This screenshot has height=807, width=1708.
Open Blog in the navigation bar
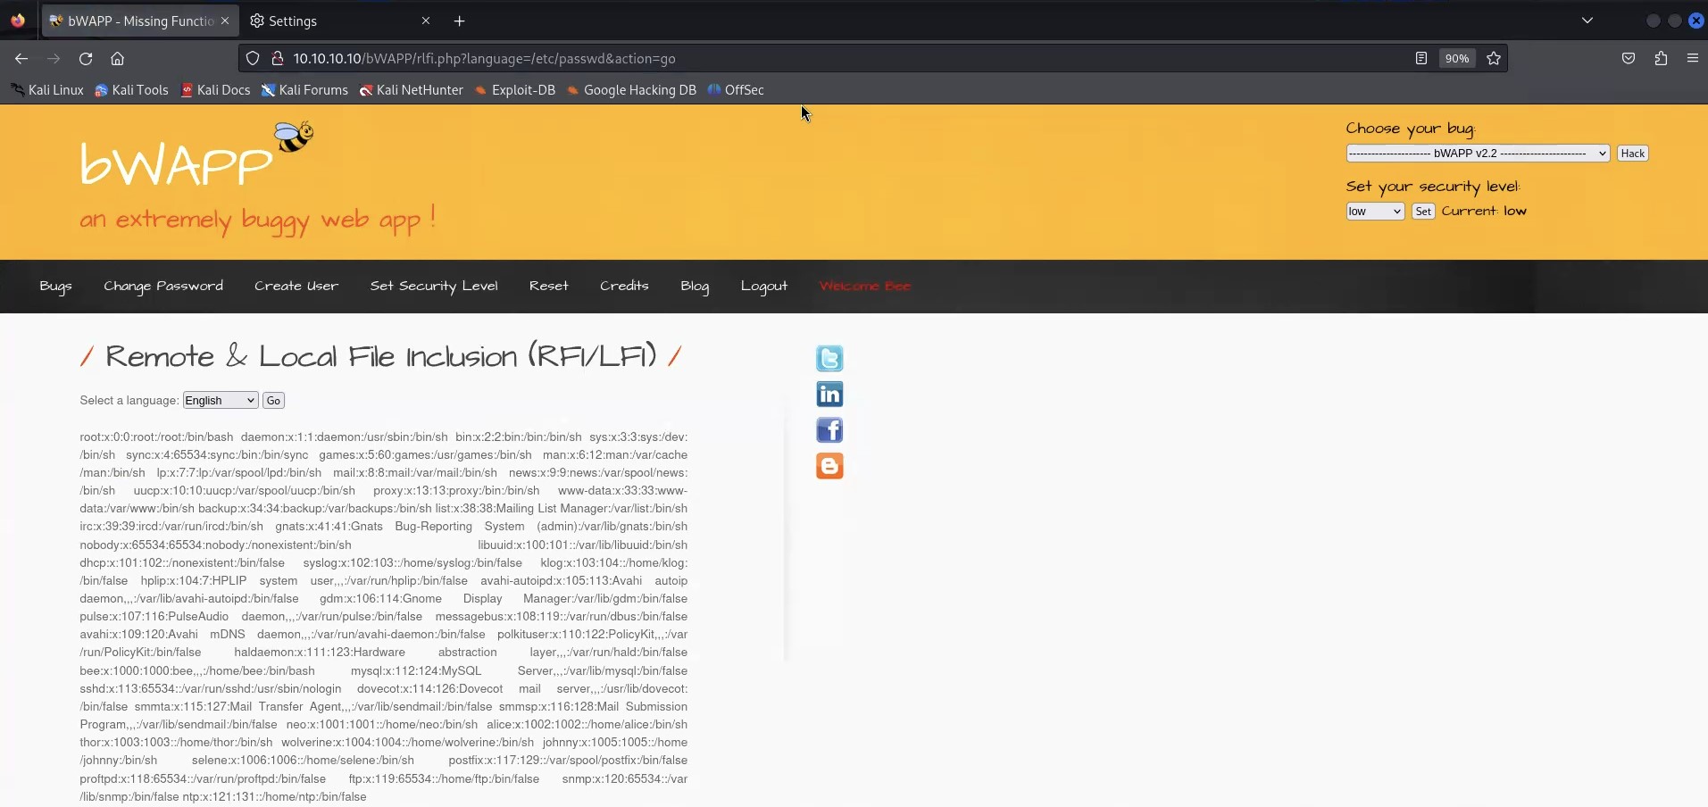[695, 287]
